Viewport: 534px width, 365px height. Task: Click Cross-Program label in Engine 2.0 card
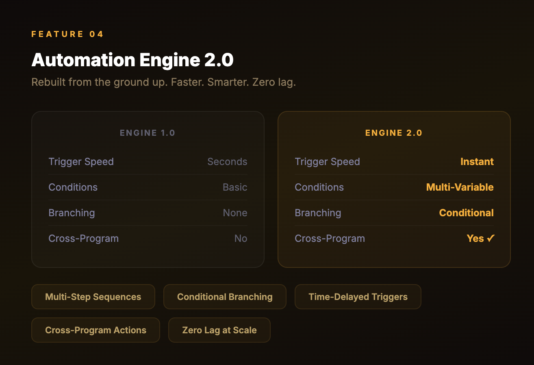(330, 239)
